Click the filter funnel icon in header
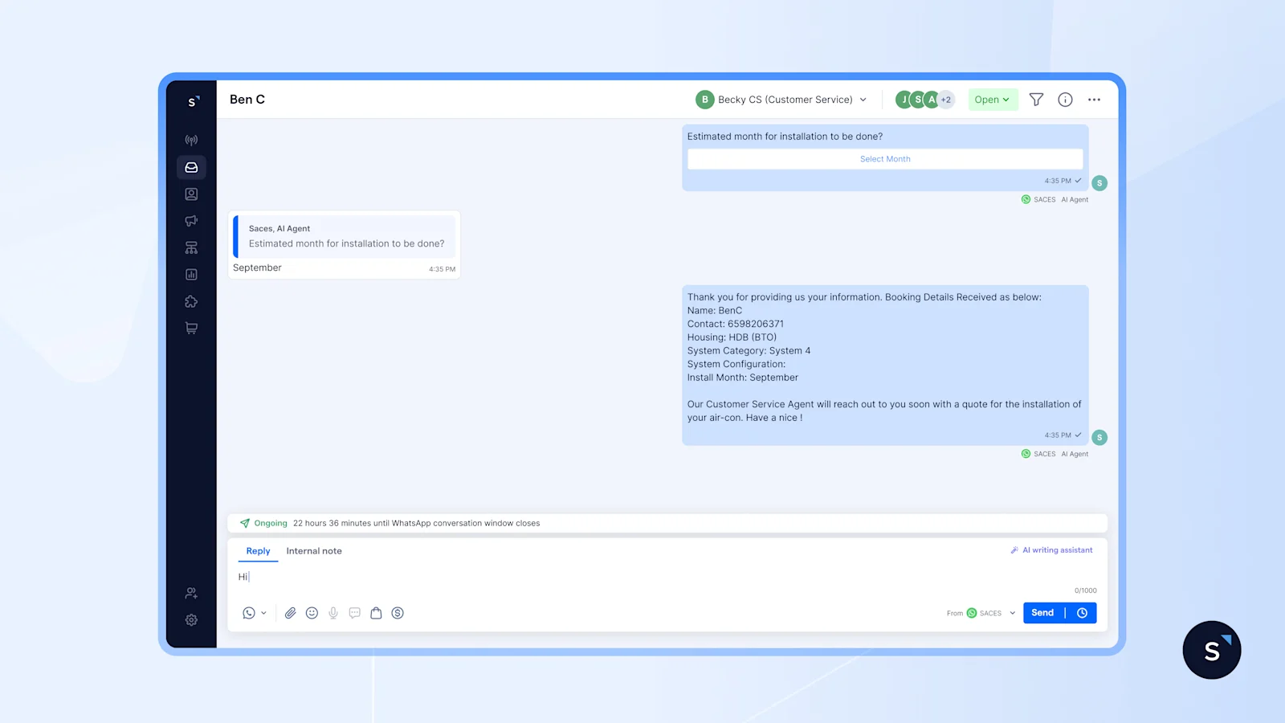The height and width of the screenshot is (723, 1285). click(x=1037, y=100)
